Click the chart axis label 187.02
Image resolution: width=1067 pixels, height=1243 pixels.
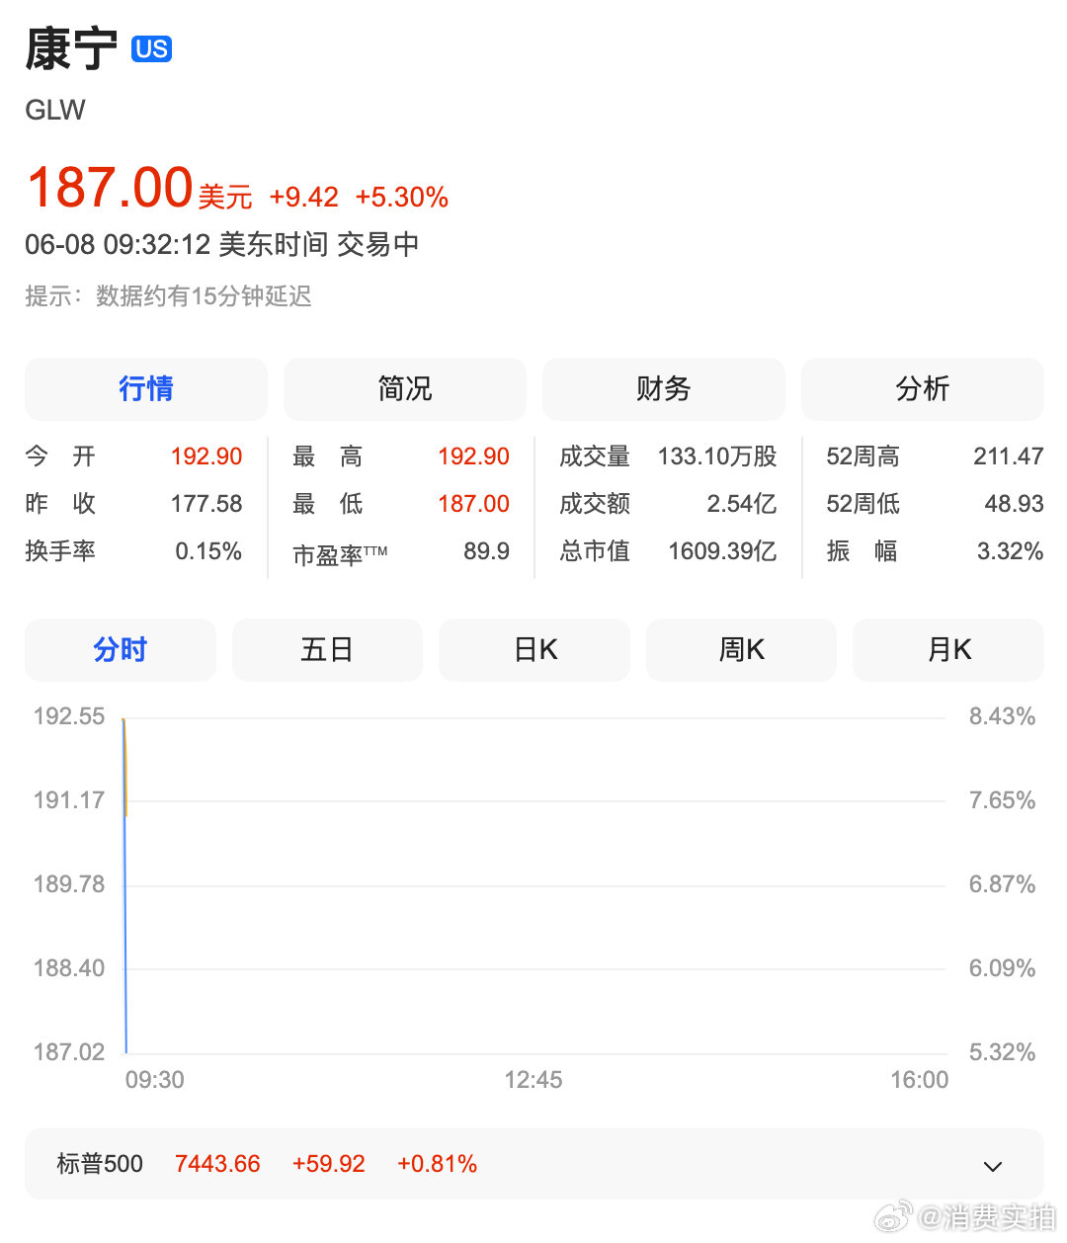point(69,1052)
